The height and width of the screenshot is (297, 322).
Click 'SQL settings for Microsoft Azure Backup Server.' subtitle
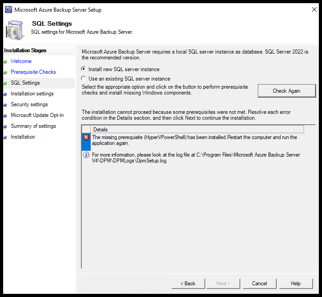[82, 32]
